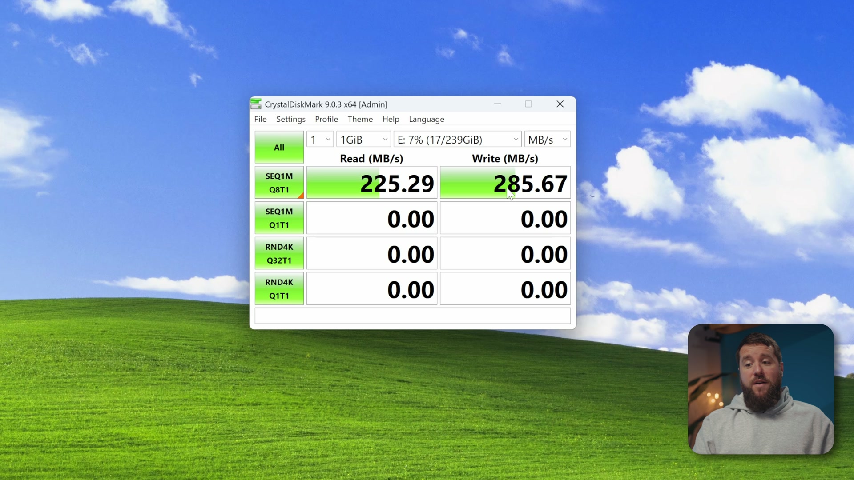Click the Write (MB/s) column header

coord(505,159)
